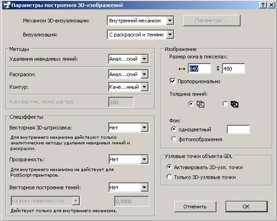Select the thick line thickness radio button
Viewport: 277px width, 221px height.
(x=225, y=104)
